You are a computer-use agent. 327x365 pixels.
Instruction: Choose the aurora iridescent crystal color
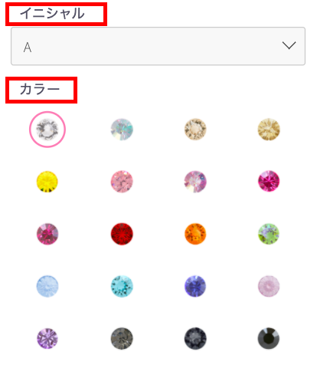tap(122, 130)
